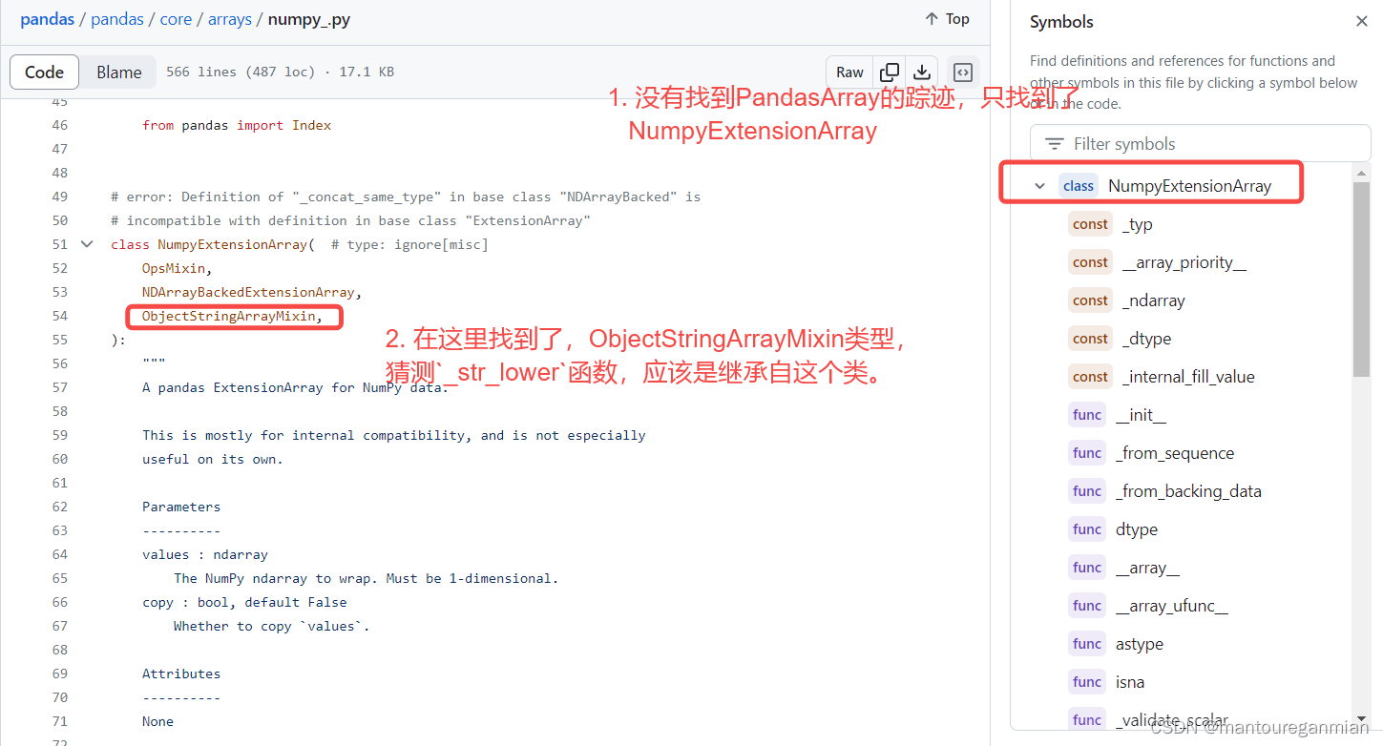This screenshot has height=746, width=1383.
Task: Click line number 46
Action: tap(60, 125)
